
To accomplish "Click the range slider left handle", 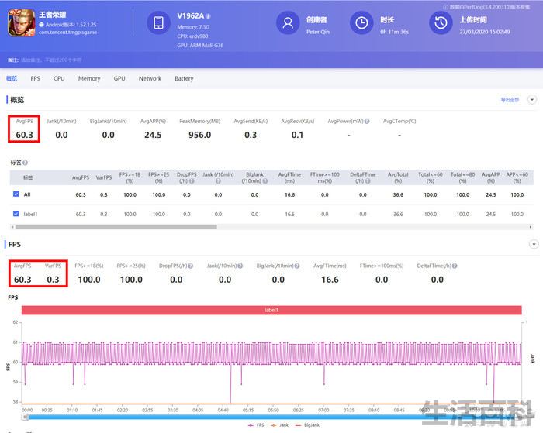I will 25,417.
